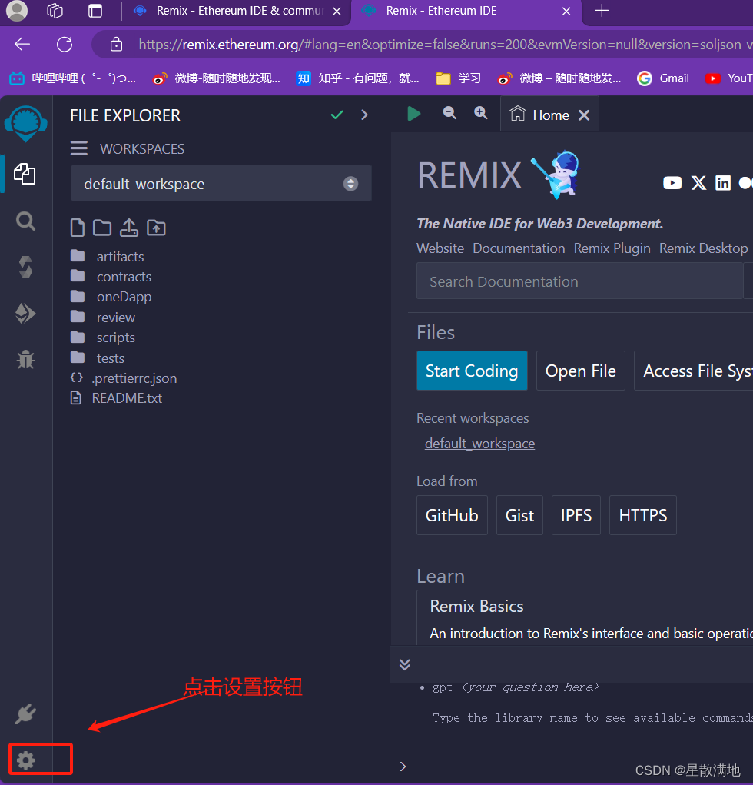Open Solidity compiler plugin icon

point(25,267)
